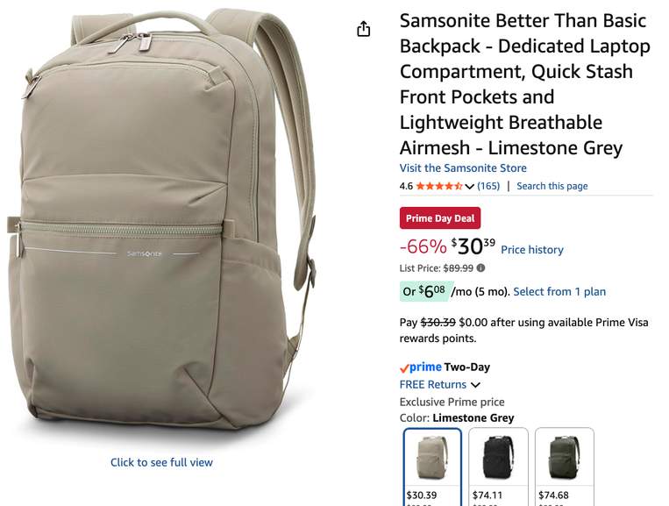669x506 pixels.
Task: Click the List Price info icon
Action: pos(480,268)
